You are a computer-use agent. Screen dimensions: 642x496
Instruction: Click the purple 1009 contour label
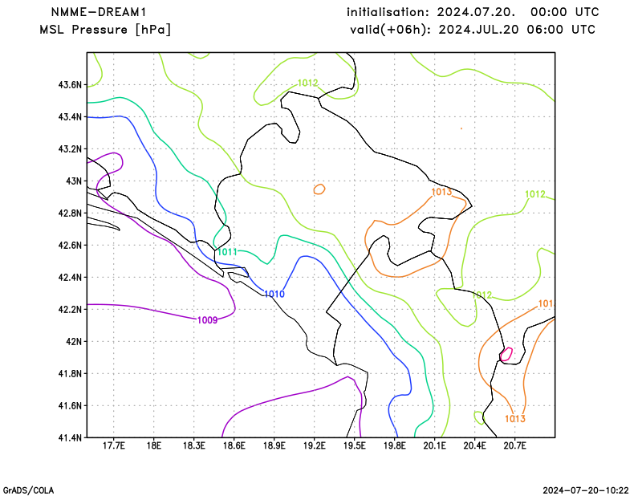[x=207, y=320]
